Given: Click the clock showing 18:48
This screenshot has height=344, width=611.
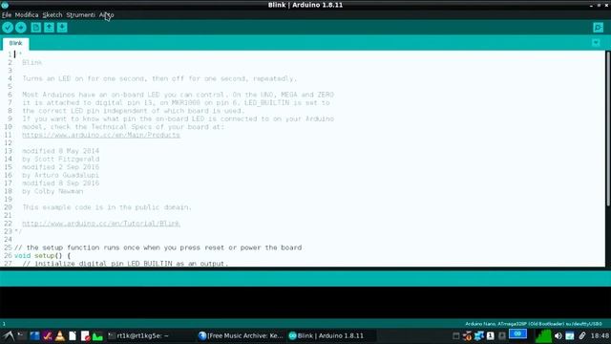Looking at the screenshot, I should pyautogui.click(x=600, y=335).
